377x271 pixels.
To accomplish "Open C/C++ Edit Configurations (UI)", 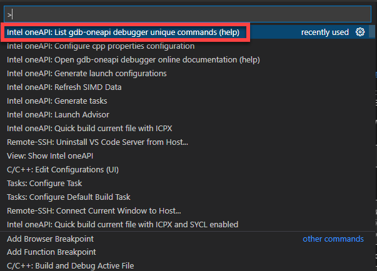I will tap(63, 170).
